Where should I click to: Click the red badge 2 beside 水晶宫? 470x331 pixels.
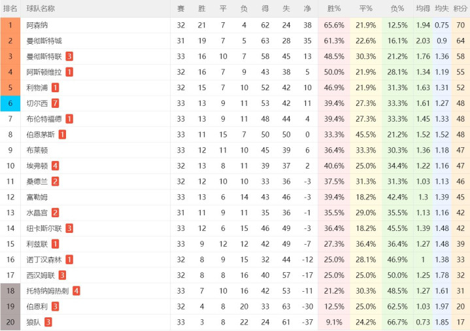pos(55,213)
